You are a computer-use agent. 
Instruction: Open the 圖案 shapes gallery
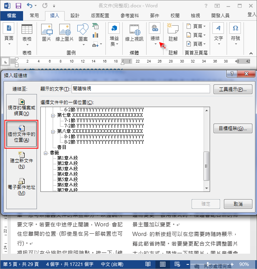click(x=83, y=34)
